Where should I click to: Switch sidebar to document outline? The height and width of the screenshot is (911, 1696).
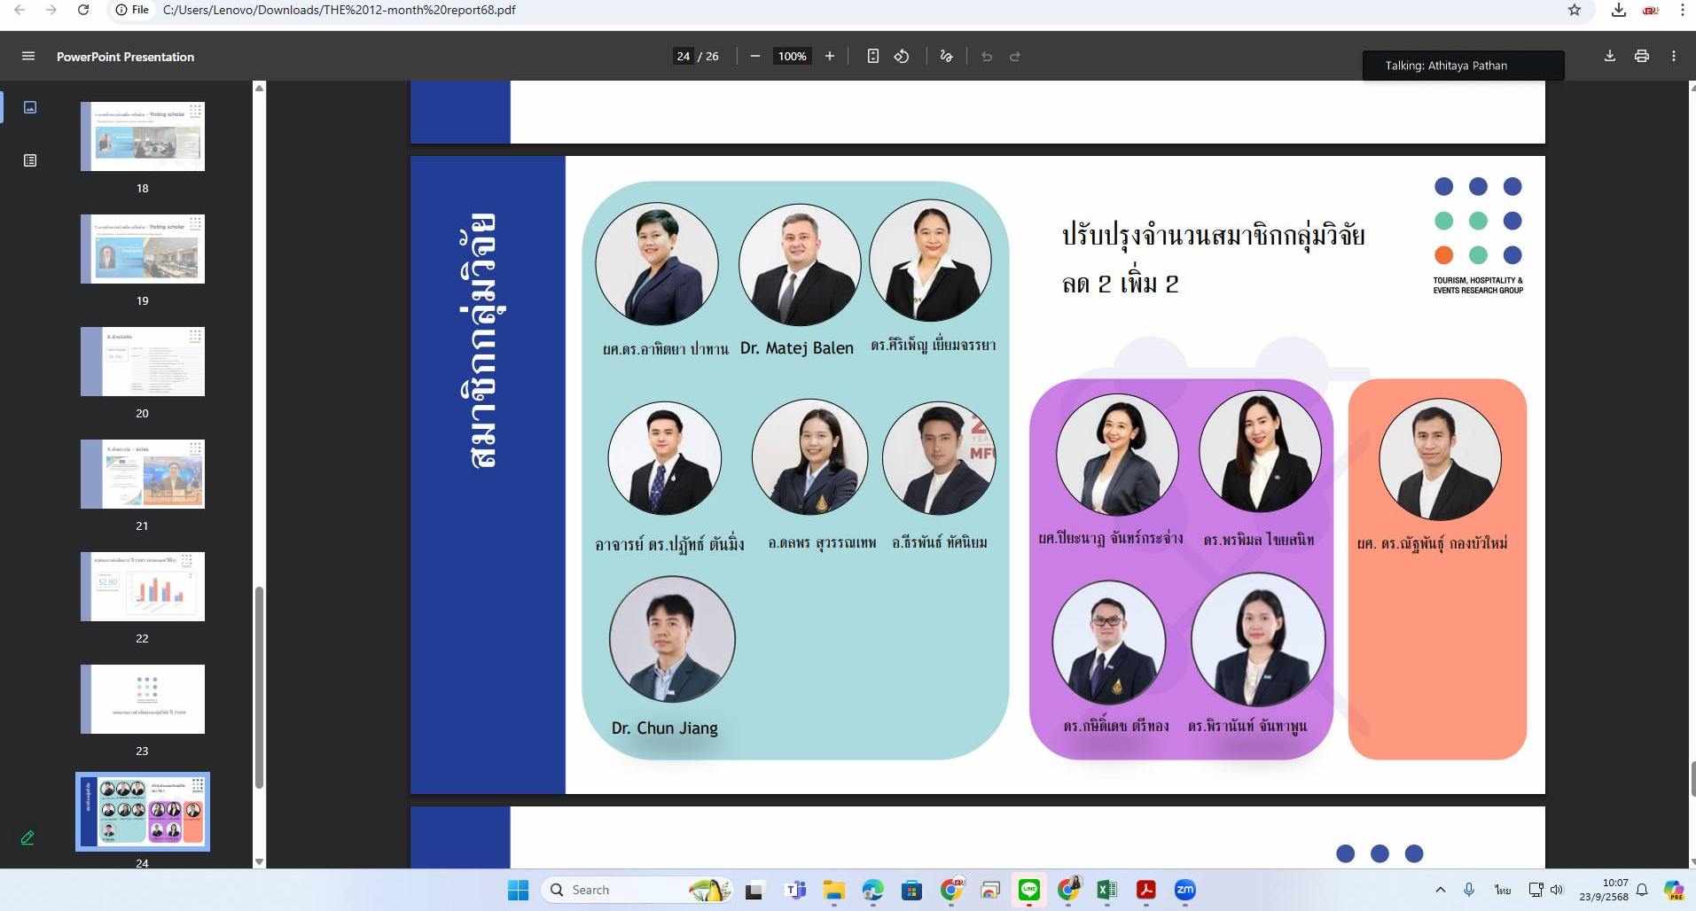pos(30,160)
